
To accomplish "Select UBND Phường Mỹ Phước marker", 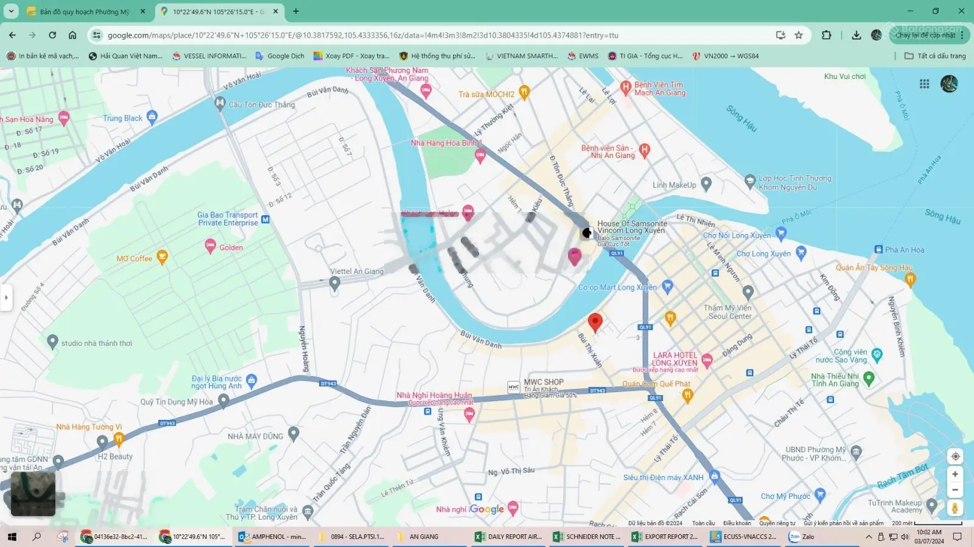I will click(x=856, y=452).
